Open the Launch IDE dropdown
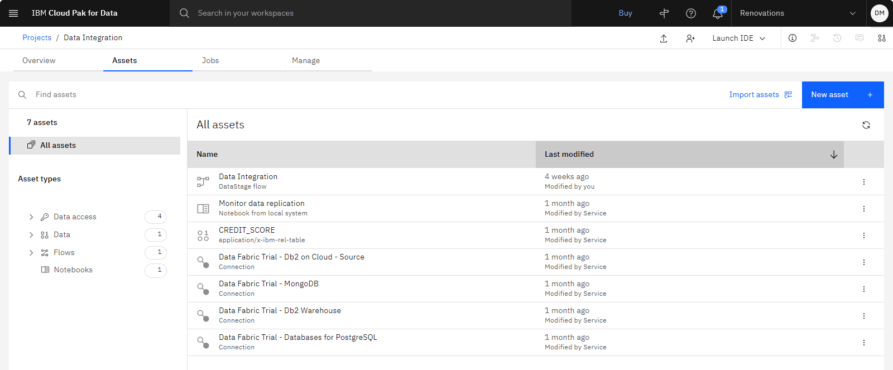The height and width of the screenshot is (370, 893). 739,38
